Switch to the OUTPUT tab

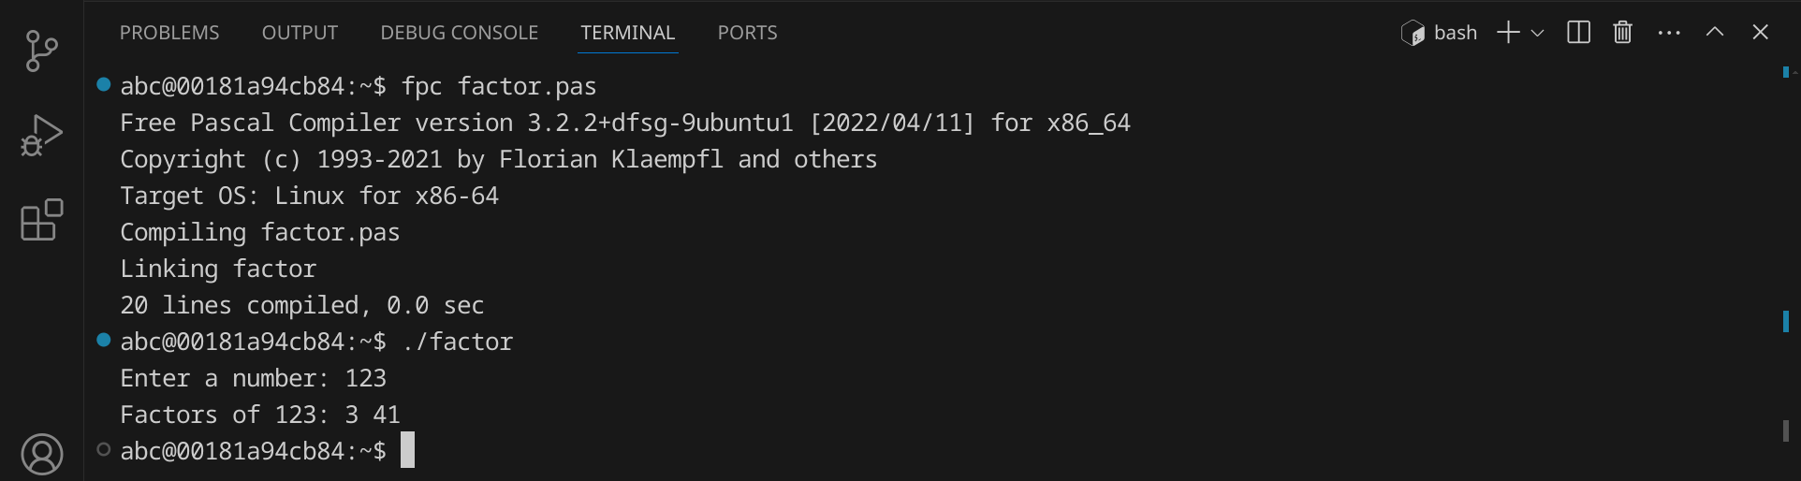point(300,33)
